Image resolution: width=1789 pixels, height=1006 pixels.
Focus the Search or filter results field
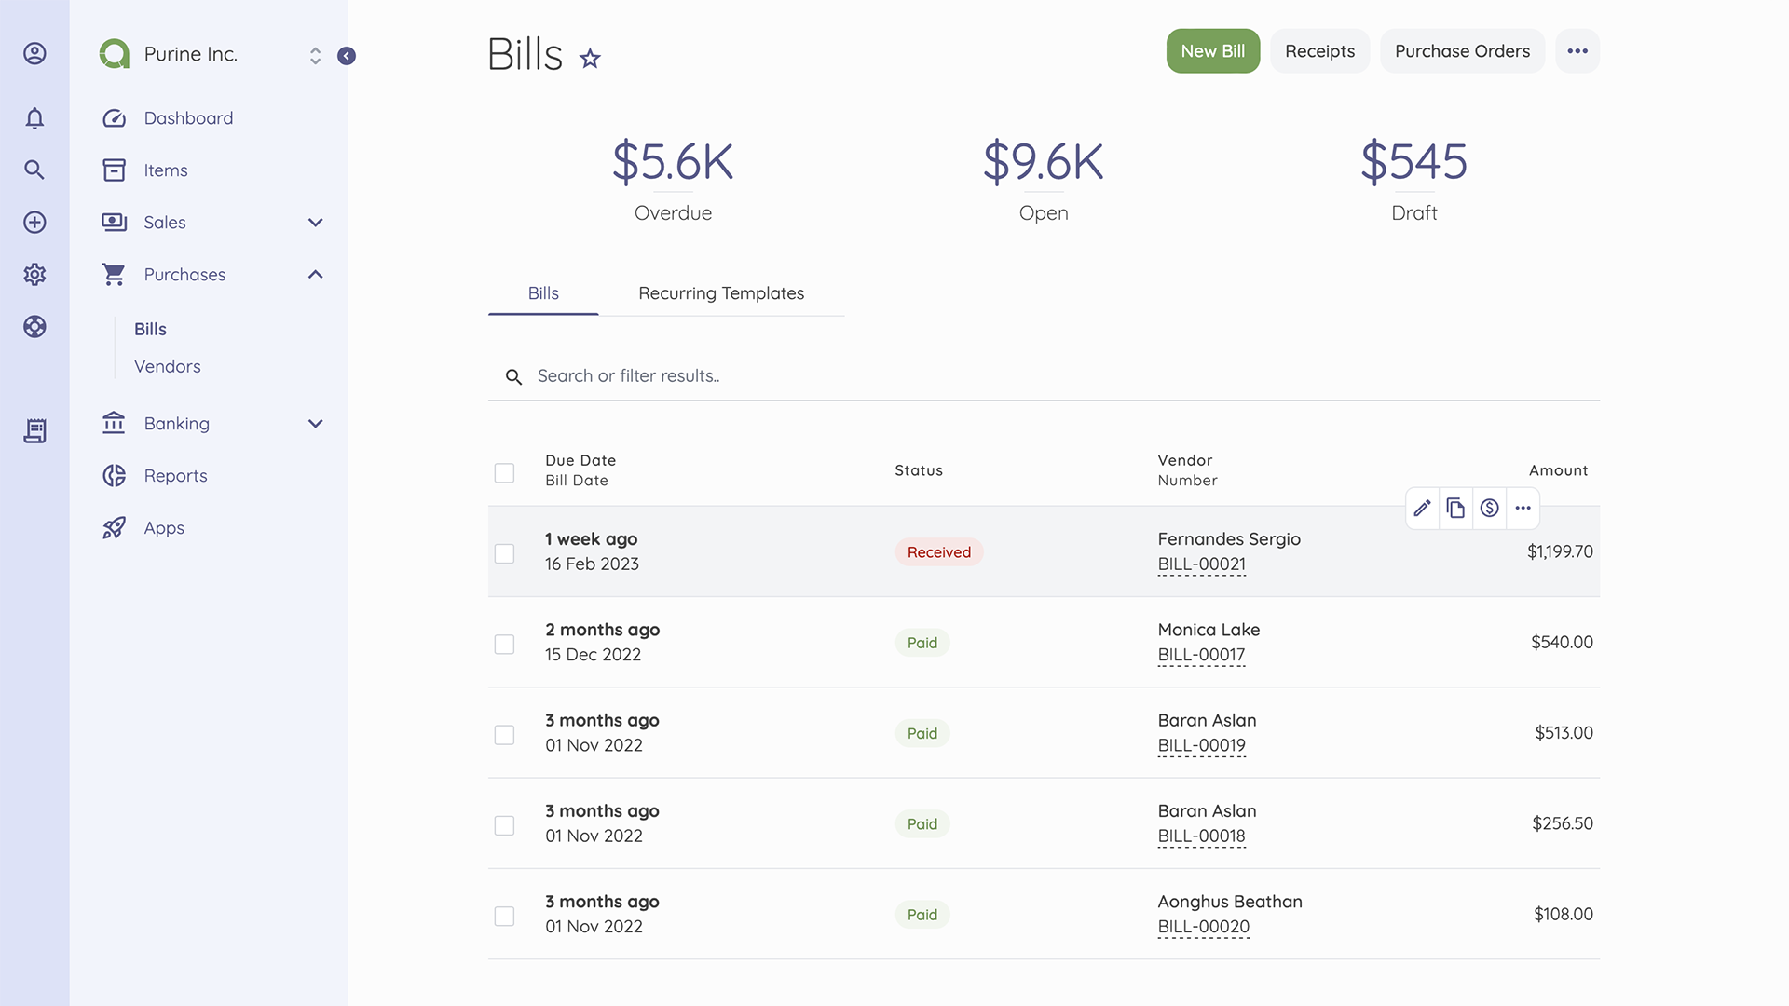(1044, 376)
